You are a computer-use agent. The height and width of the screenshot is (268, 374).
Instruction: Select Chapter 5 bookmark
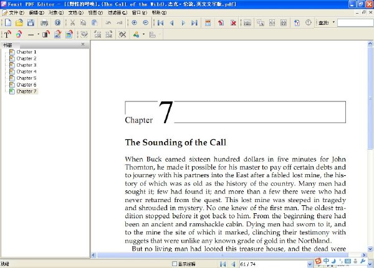[26, 78]
